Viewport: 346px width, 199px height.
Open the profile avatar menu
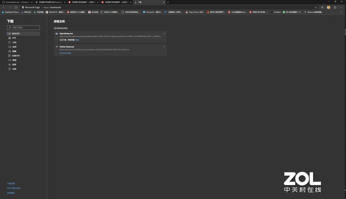(329, 7)
